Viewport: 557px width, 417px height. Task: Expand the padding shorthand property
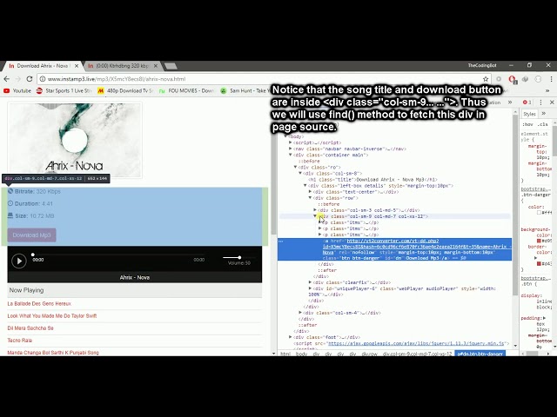(x=544, y=318)
